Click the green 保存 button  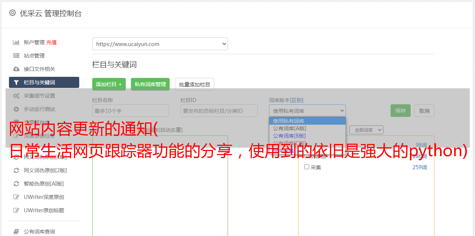401,111
